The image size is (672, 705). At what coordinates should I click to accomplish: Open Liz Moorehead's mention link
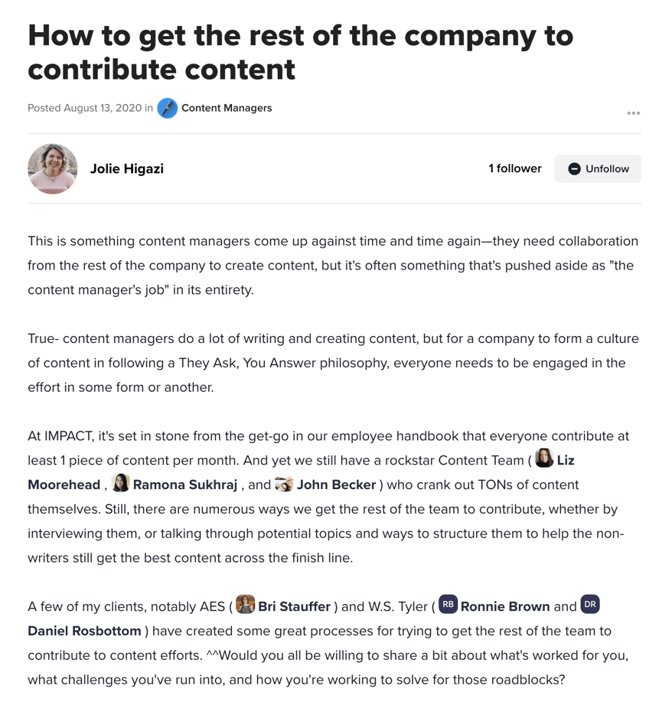point(566,461)
